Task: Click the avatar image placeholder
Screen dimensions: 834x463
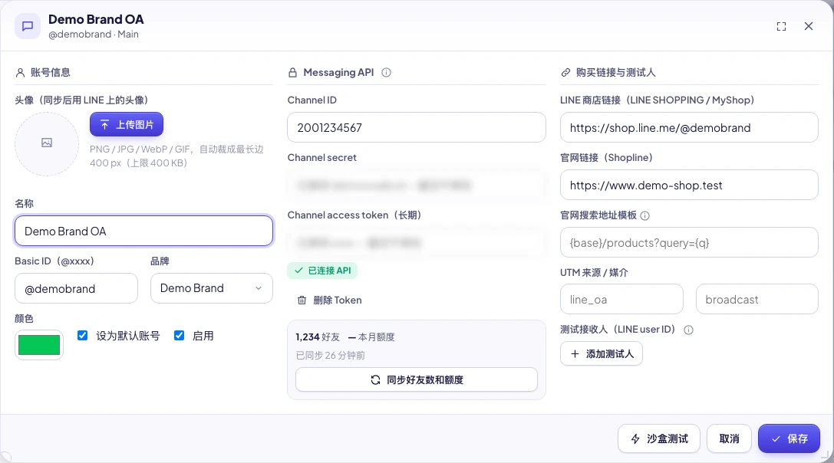Action: pyautogui.click(x=47, y=143)
